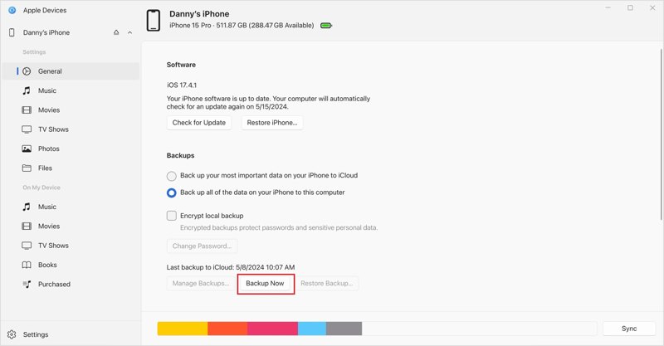
Task: Collapse the Danny's iPhone sidebar section
Action: tap(129, 32)
